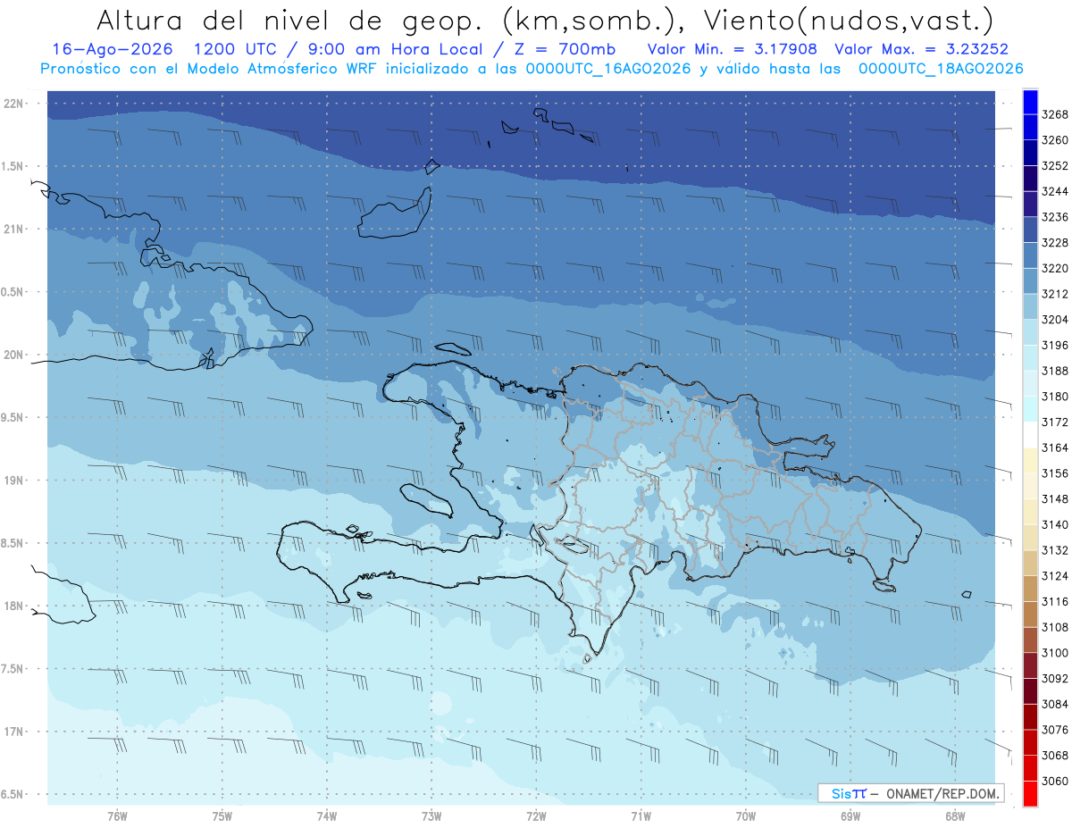Click the colorbar value 3148
Image resolution: width=1072 pixels, height=828 pixels.
pyautogui.click(x=1054, y=499)
